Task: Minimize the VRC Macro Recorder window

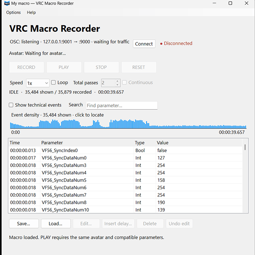Action: pyautogui.click(x=214, y=3)
